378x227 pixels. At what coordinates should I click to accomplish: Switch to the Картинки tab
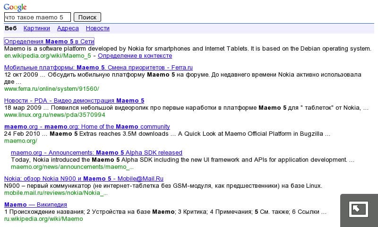pos(37,28)
